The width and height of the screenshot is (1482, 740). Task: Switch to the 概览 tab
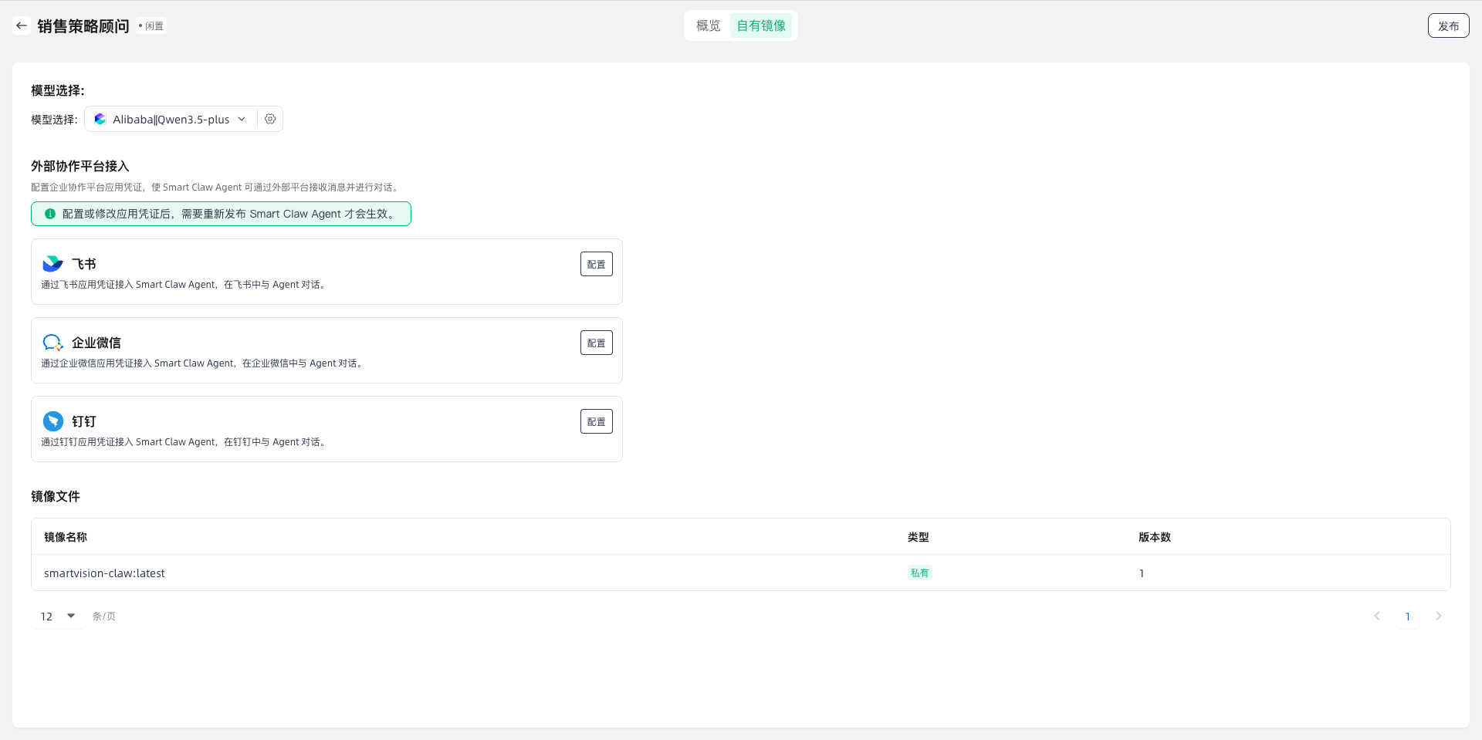coord(708,25)
